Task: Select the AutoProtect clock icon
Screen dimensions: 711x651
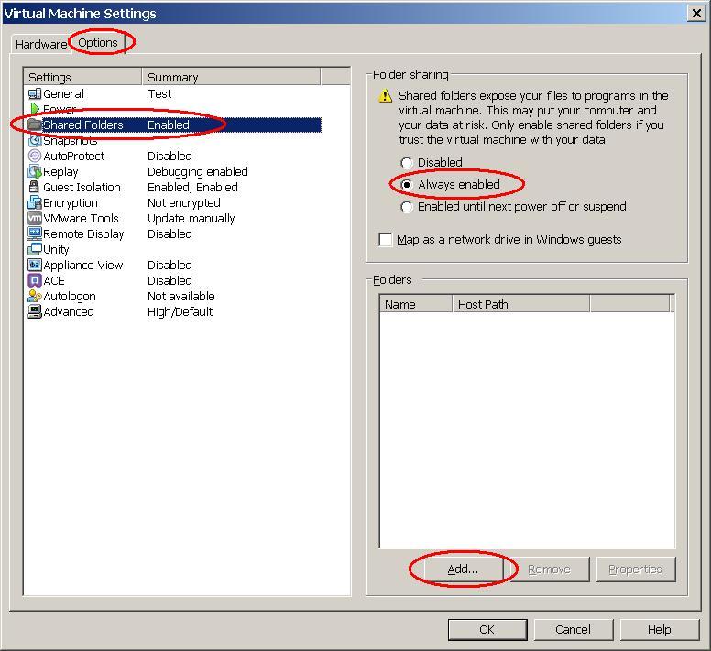Action: [x=35, y=156]
